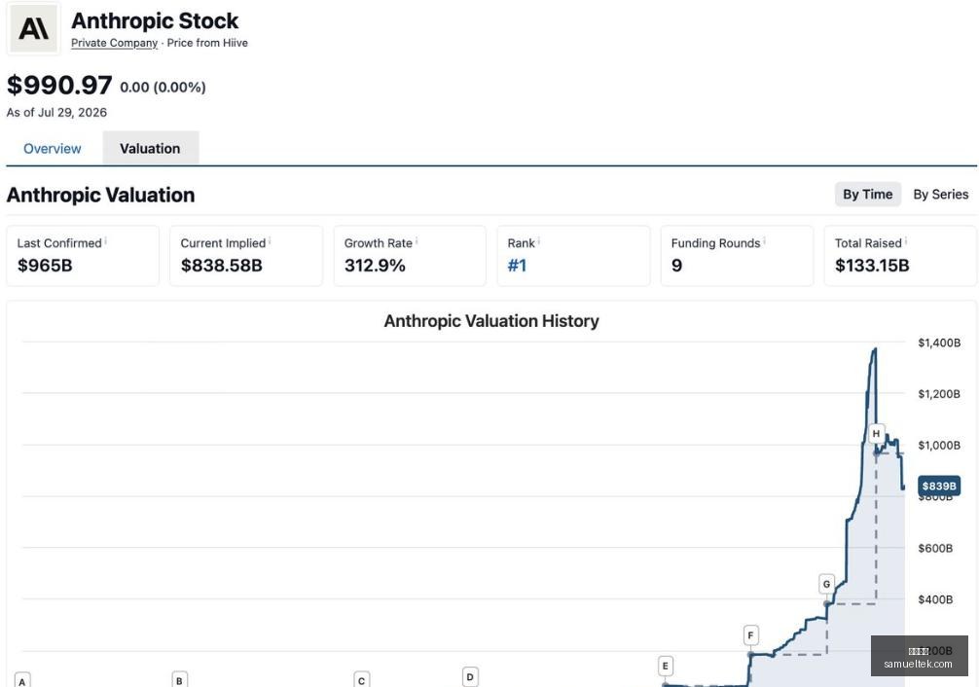Click the $1,200B axis label

(939, 394)
